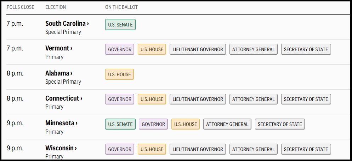Click Vermont's Lieutenant Governor tag

click(198, 49)
